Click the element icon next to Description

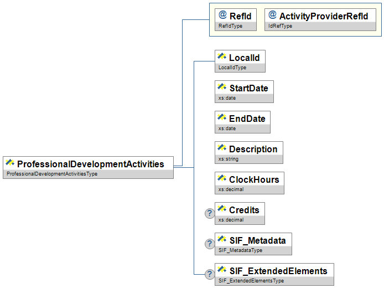(x=222, y=148)
